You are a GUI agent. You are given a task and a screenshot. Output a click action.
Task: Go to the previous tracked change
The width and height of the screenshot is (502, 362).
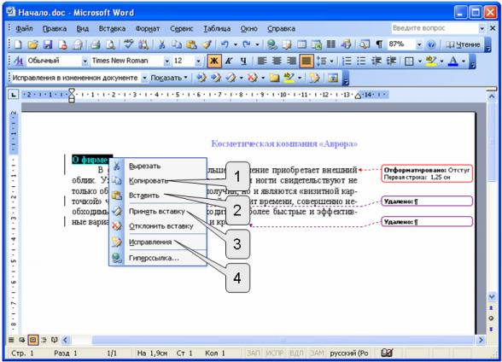click(201, 78)
